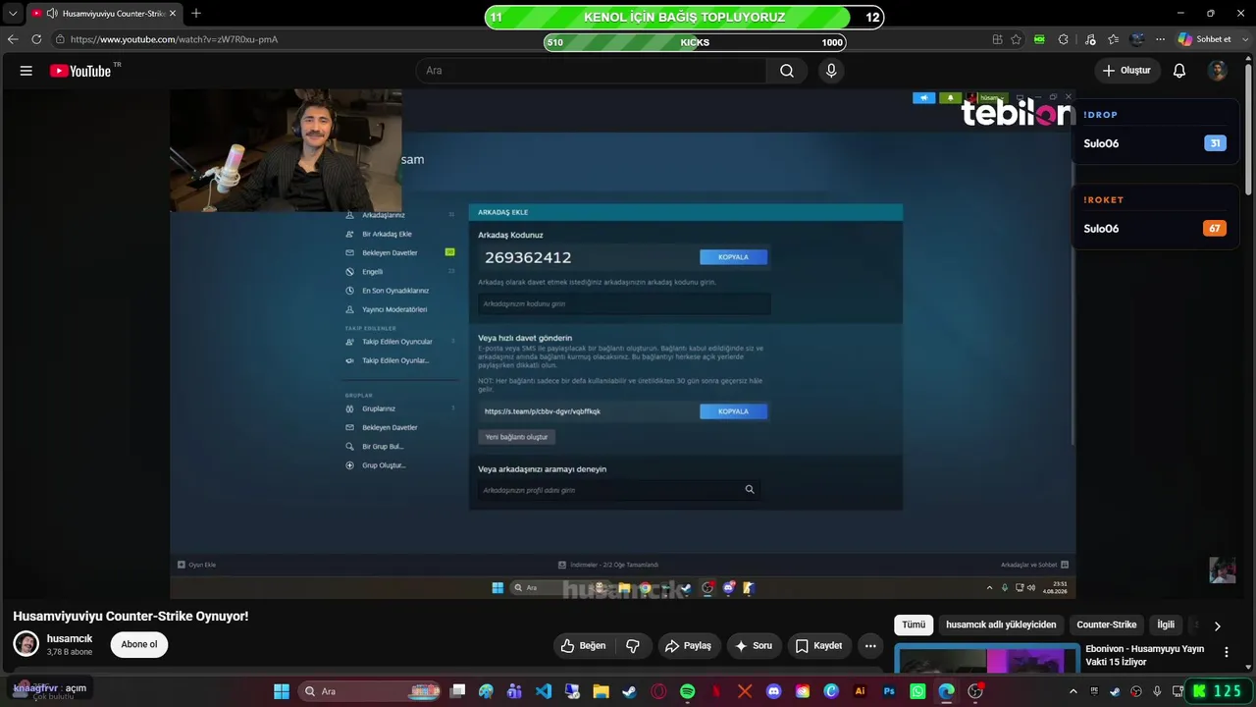Screen dimensions: 1256x707
Task: Subscribe with the Abone ol button
Action: (x=138, y=644)
